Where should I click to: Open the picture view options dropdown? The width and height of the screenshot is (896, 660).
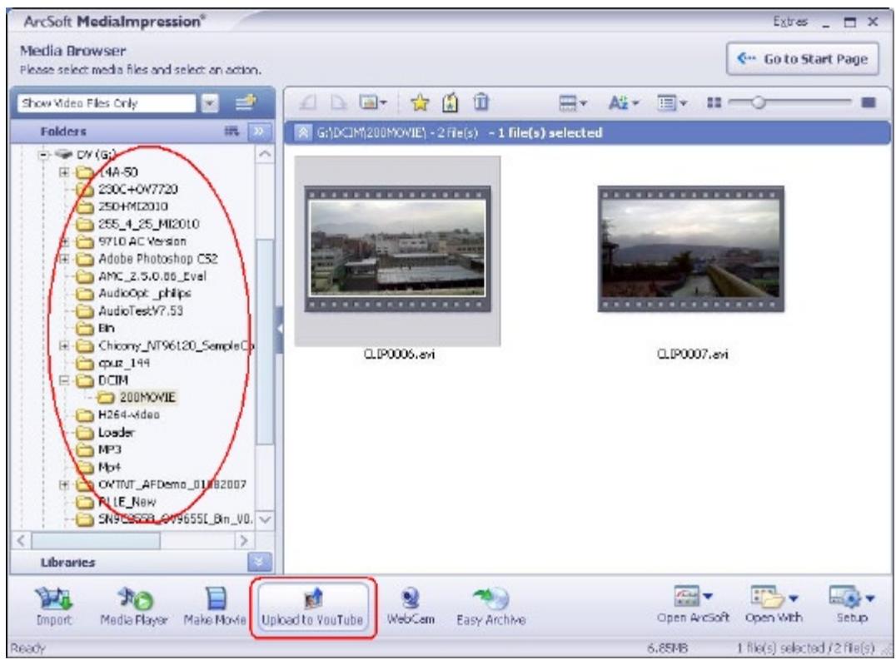(373, 102)
